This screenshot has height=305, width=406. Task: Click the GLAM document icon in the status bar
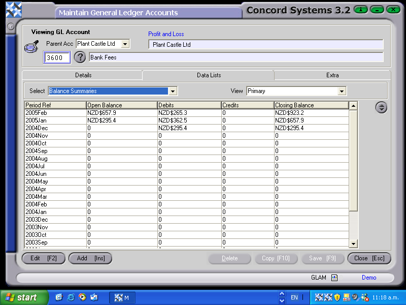334,278
